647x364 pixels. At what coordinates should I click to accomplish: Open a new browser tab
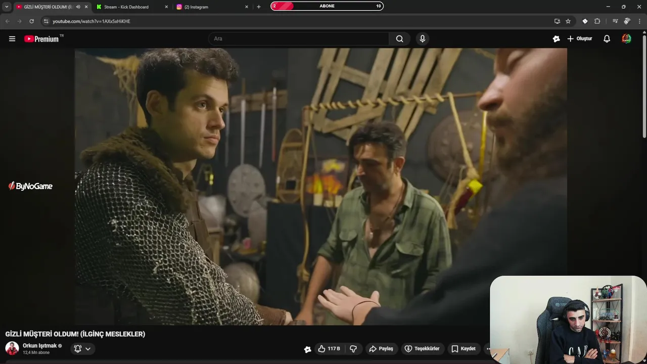pyautogui.click(x=259, y=7)
